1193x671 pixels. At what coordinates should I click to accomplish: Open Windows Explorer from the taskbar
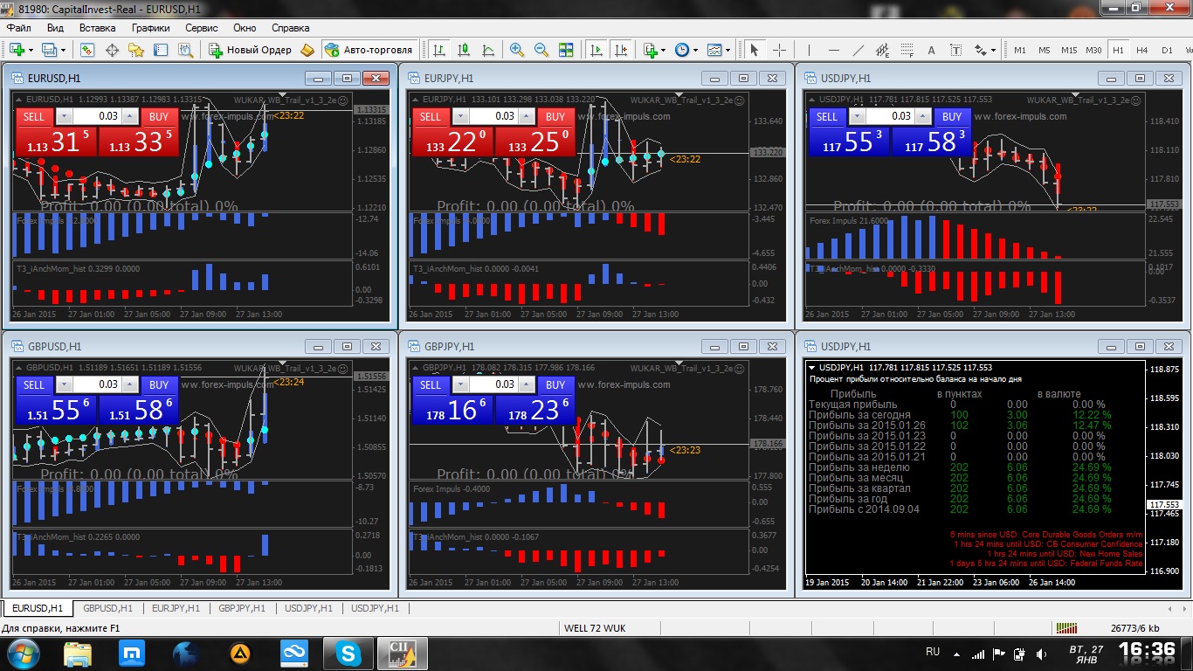tap(78, 653)
